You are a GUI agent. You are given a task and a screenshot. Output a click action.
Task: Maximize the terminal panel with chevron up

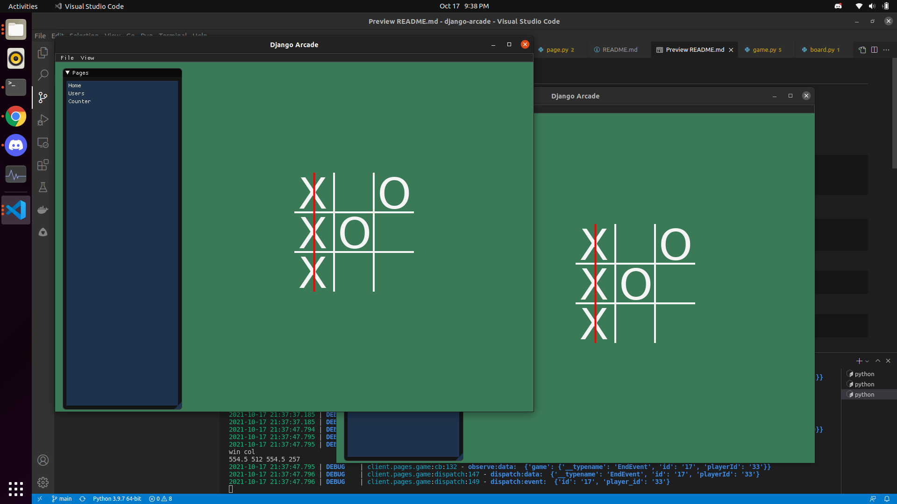[878, 361]
